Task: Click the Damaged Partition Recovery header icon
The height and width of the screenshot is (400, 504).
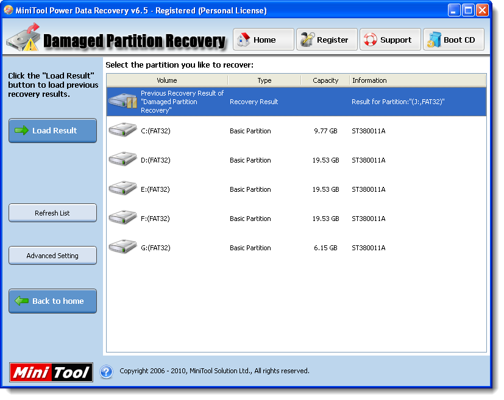Action: click(24, 38)
